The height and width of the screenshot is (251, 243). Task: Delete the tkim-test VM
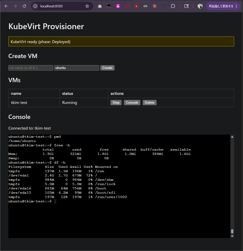[x=149, y=102]
